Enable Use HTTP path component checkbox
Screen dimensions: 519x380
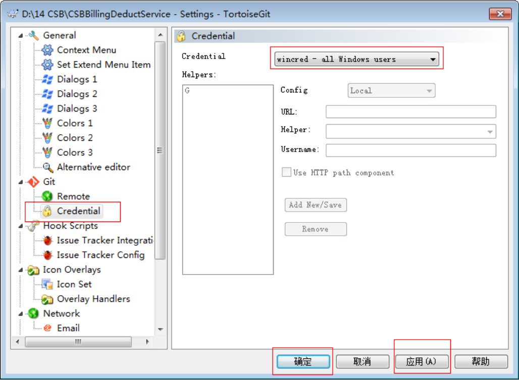pos(286,172)
